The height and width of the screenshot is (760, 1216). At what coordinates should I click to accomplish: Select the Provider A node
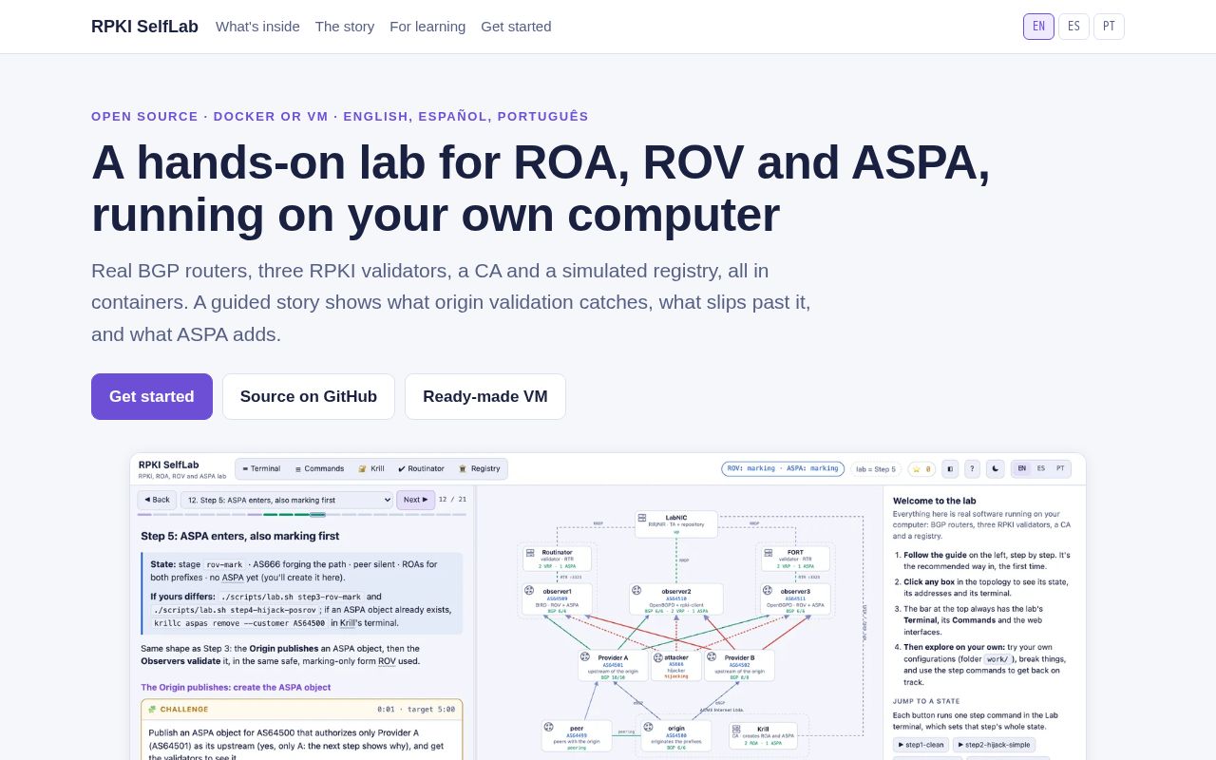point(613,665)
